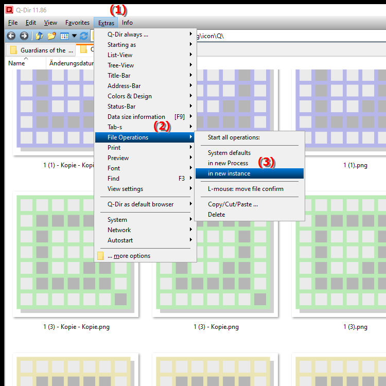Expand the Colors & Design submenu

coord(145,96)
